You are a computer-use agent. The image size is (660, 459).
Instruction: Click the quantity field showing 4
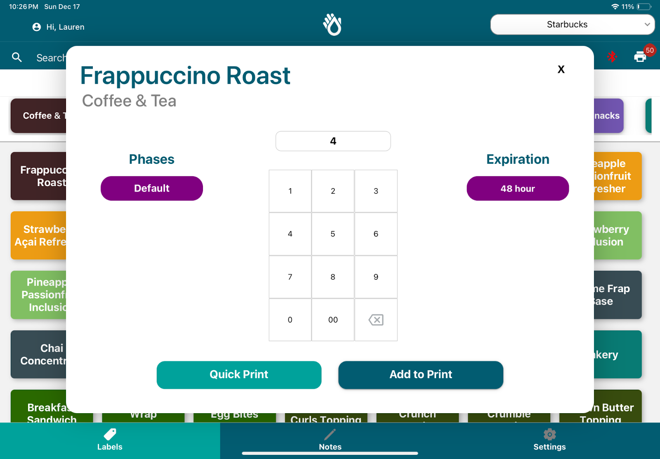[x=333, y=141]
